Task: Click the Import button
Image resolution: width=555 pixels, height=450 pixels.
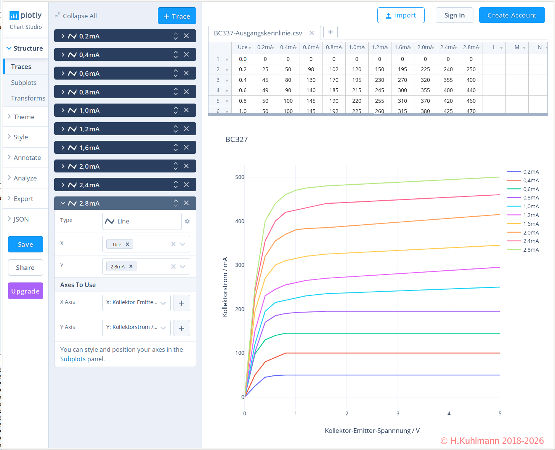Action: [401, 15]
